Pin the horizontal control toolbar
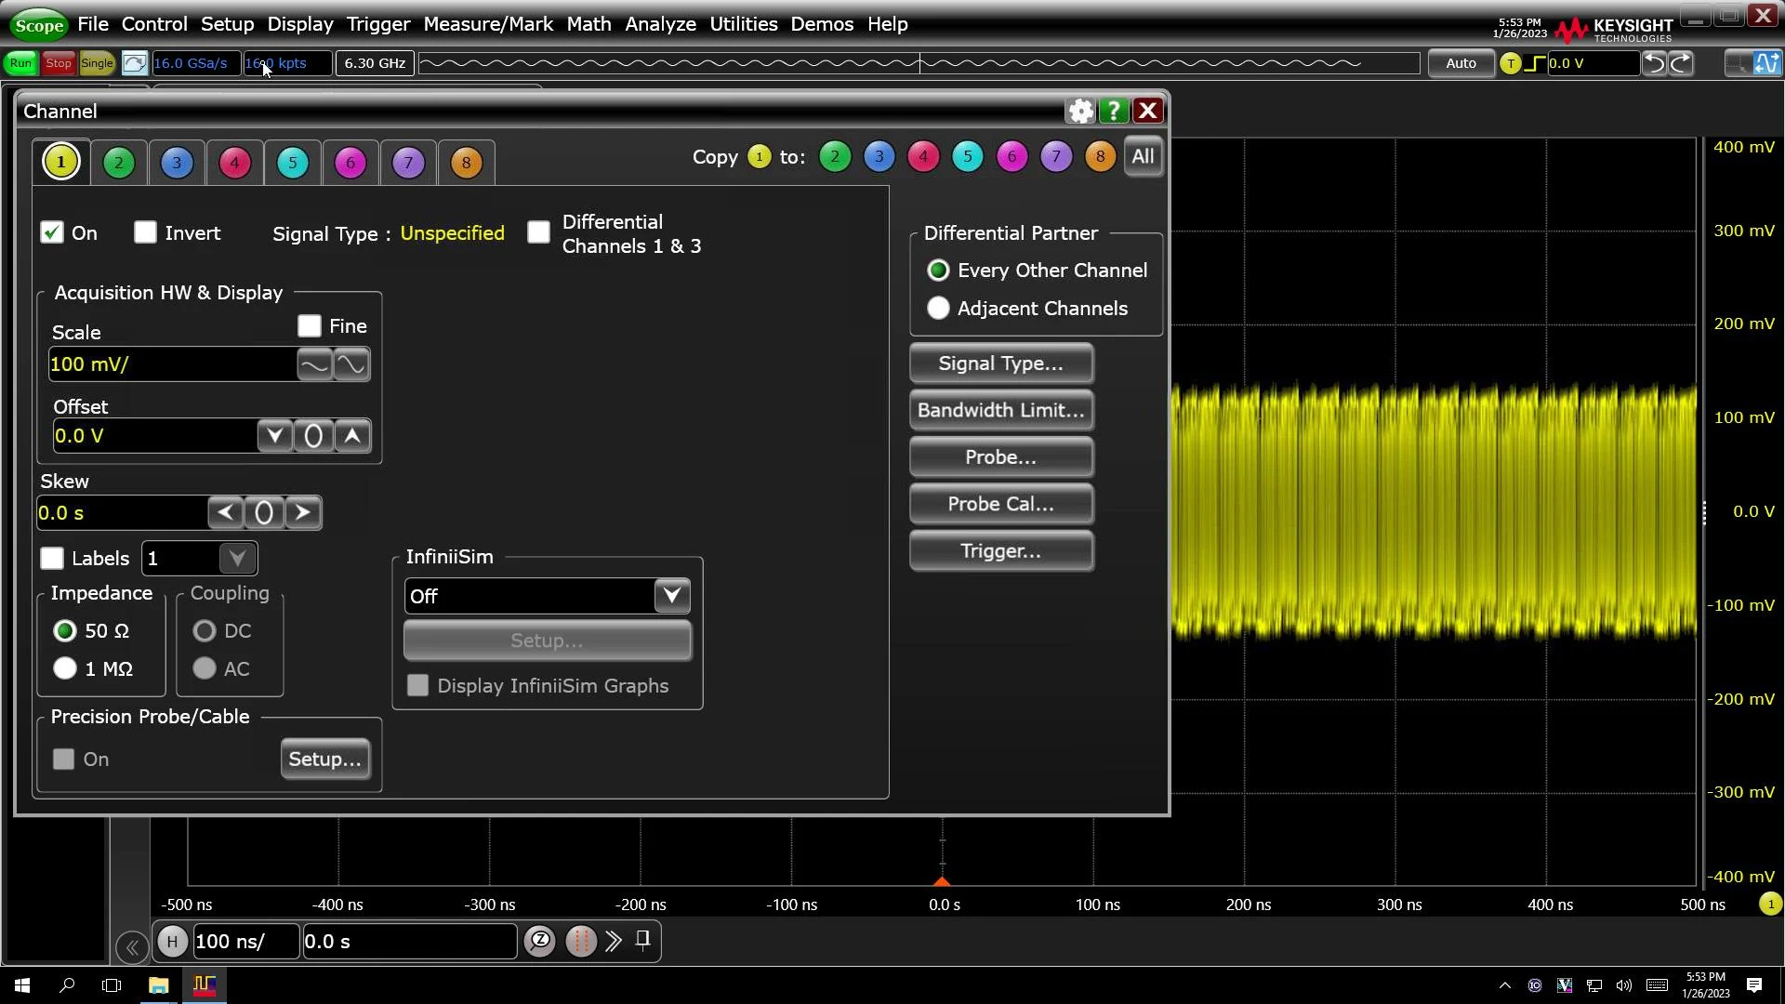Image resolution: width=1785 pixels, height=1004 pixels. tap(642, 941)
